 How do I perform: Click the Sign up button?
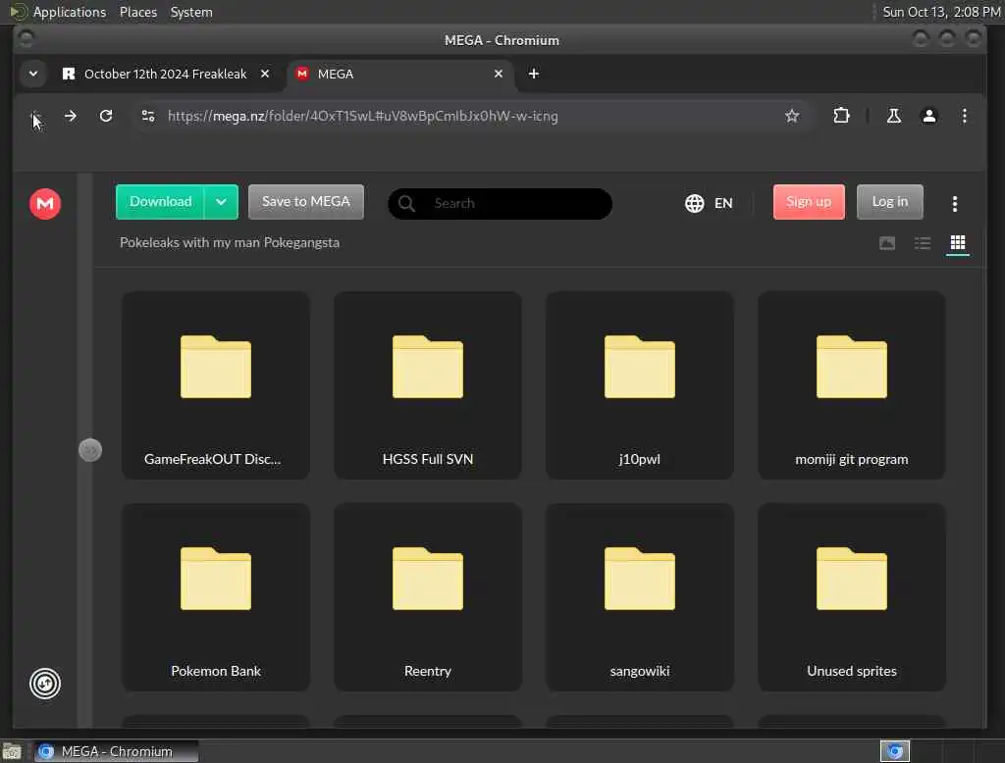809,202
